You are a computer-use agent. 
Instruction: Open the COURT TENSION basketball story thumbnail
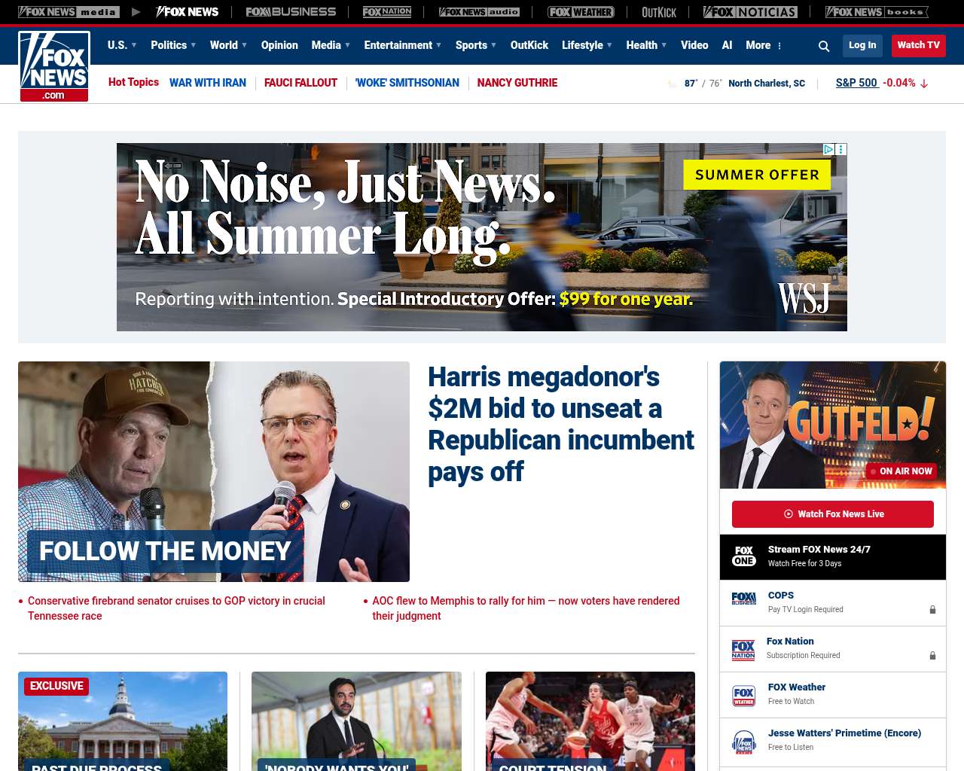coord(590,721)
